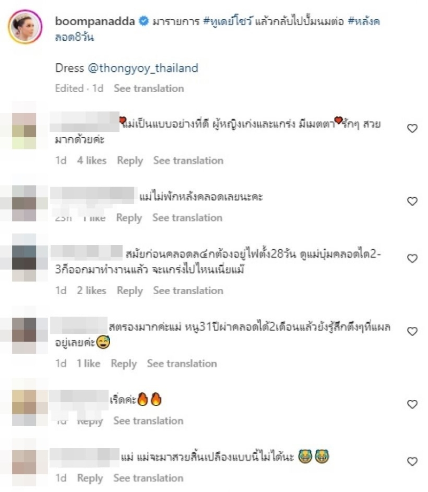The width and height of the screenshot is (428, 492).
Task: Like the comment with fire emojis
Action: [412, 404]
